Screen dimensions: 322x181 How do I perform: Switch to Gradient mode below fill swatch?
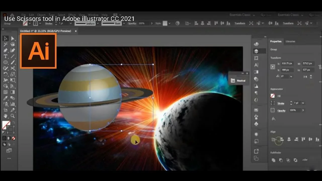click(x=9, y=138)
